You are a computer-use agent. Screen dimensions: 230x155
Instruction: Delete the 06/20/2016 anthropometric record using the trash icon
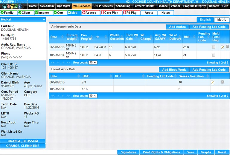(x=227, y=47)
